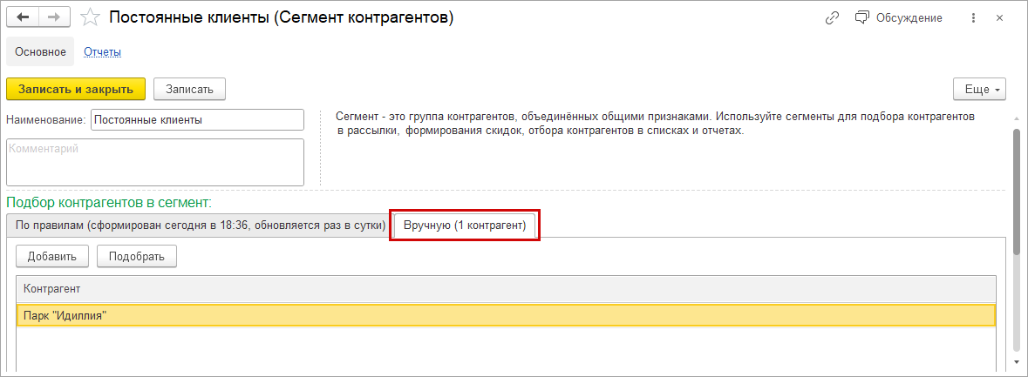Click the Подобрать button
The height and width of the screenshot is (377, 1028).
pyautogui.click(x=137, y=256)
